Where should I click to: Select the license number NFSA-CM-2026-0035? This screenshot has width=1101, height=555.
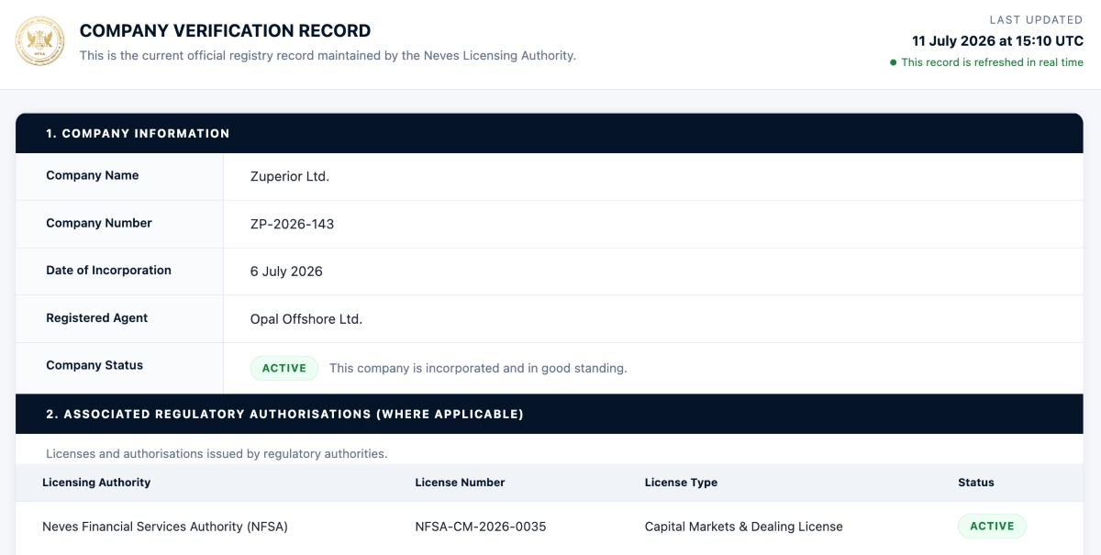481,527
